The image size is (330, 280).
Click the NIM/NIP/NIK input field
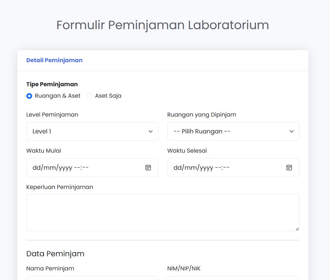click(x=233, y=279)
